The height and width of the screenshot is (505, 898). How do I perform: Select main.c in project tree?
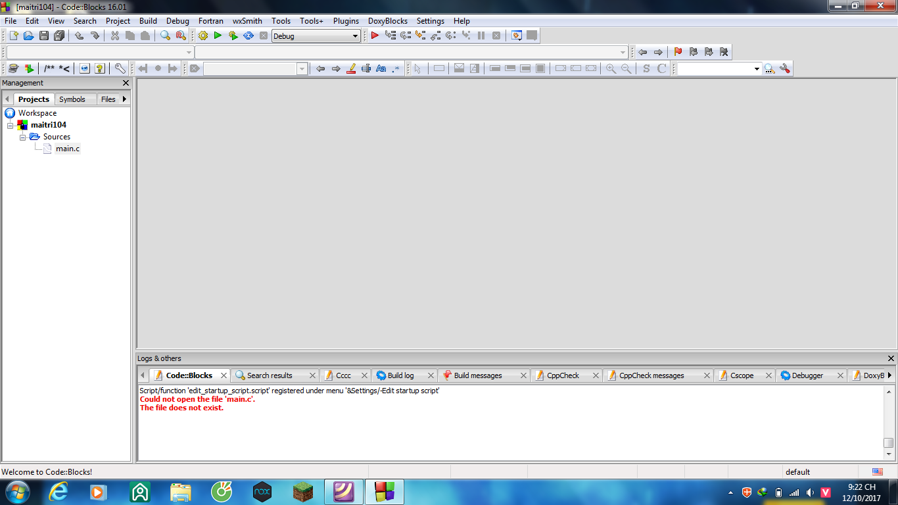point(68,149)
